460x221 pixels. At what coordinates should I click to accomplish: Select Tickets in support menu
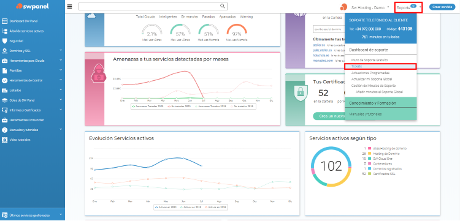click(x=380, y=67)
